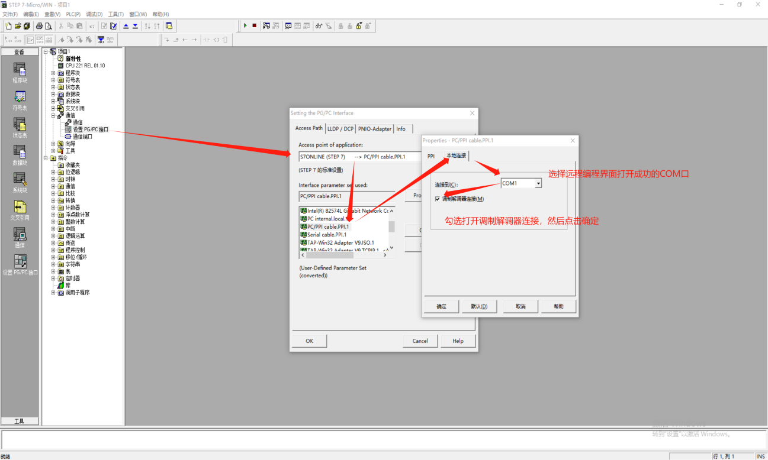Click 设置 PG/PC 接口 sidebar icon
This screenshot has height=460, width=768.
coord(20,265)
